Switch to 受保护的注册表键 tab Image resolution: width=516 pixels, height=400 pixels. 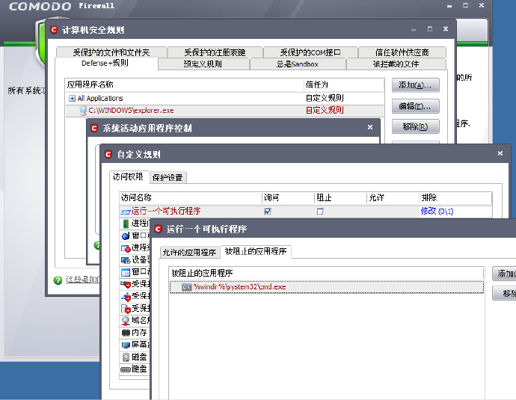[215, 52]
